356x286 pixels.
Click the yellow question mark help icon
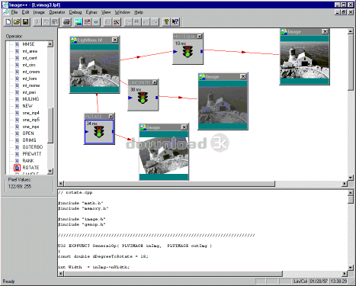pyautogui.click(x=166, y=22)
